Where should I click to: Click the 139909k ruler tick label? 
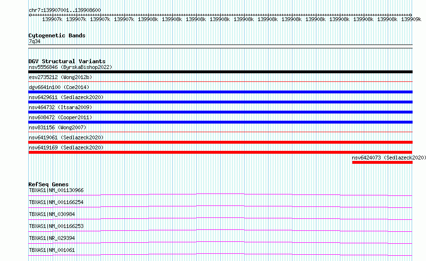point(411,19)
